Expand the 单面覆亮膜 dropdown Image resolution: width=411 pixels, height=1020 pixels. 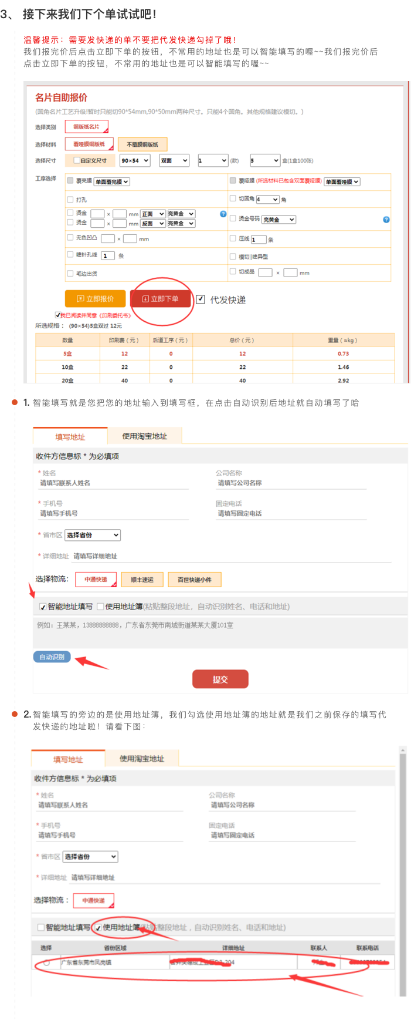coord(112,182)
